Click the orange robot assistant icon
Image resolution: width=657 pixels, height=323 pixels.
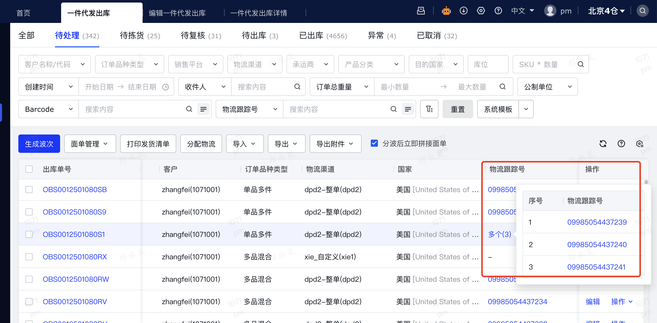(446, 11)
